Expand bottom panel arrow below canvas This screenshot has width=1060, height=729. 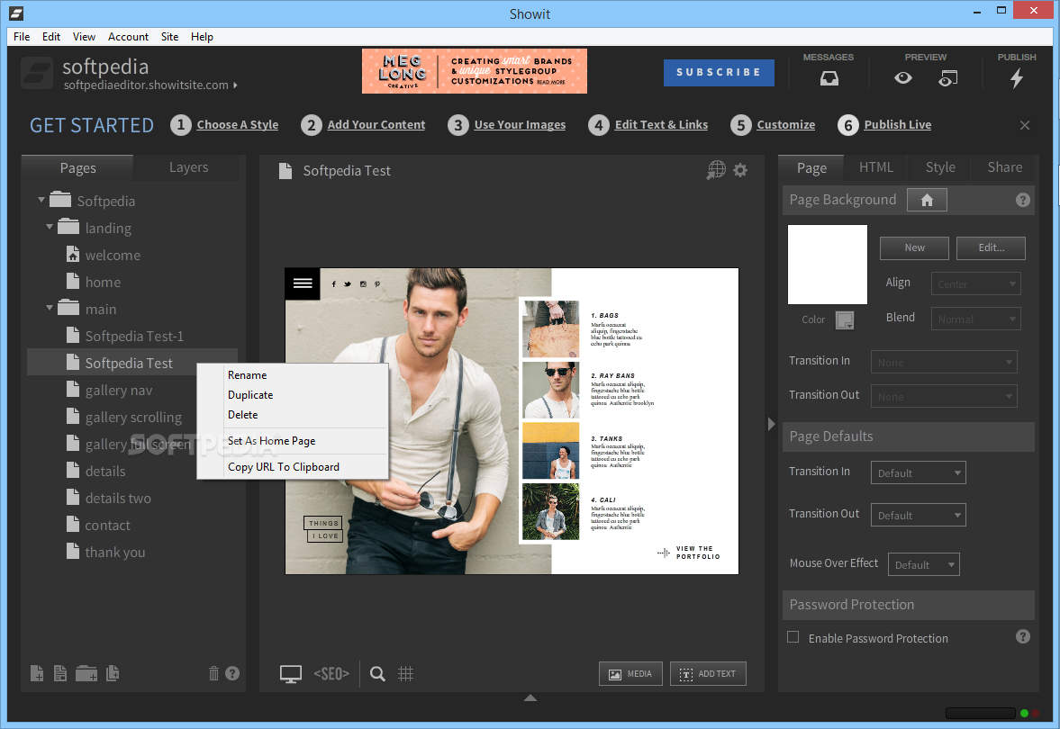(x=530, y=697)
